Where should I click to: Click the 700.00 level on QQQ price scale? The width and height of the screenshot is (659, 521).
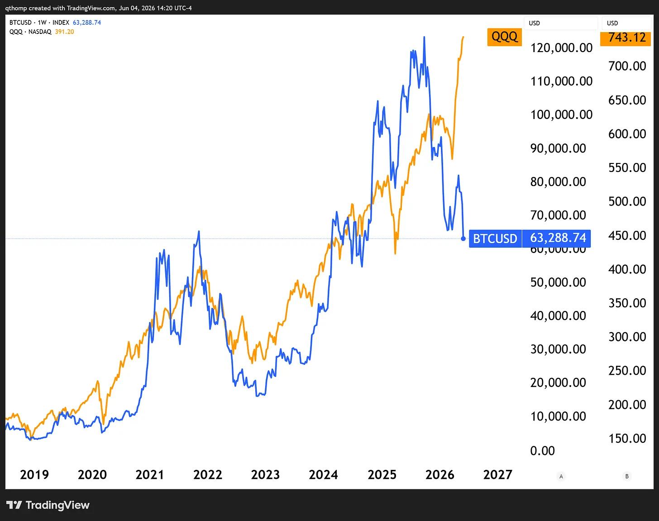click(627, 66)
